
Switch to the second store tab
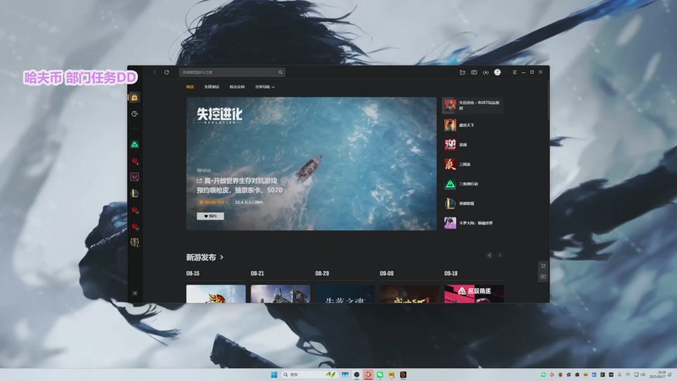coord(212,87)
